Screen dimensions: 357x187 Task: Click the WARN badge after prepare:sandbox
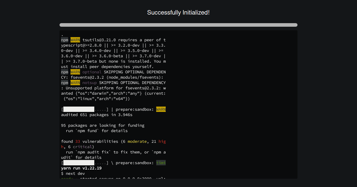[161, 109]
